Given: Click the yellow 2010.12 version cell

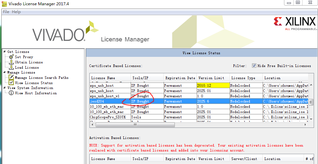Looking at the screenshot, I should click(213, 86).
